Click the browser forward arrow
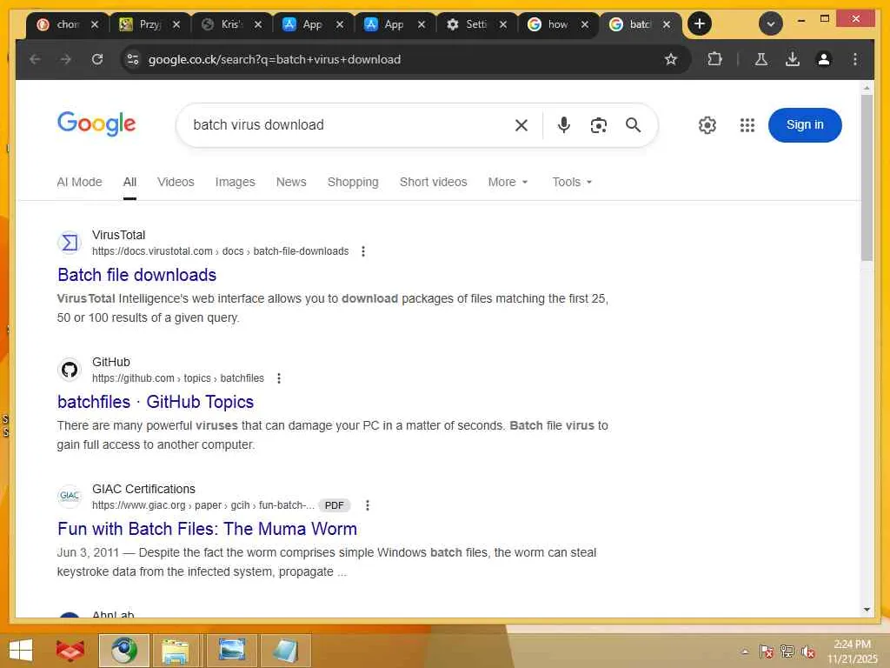The height and width of the screenshot is (668, 890). [66, 59]
